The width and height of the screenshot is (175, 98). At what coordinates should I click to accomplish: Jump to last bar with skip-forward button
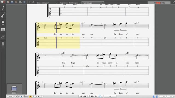click(96, 96)
